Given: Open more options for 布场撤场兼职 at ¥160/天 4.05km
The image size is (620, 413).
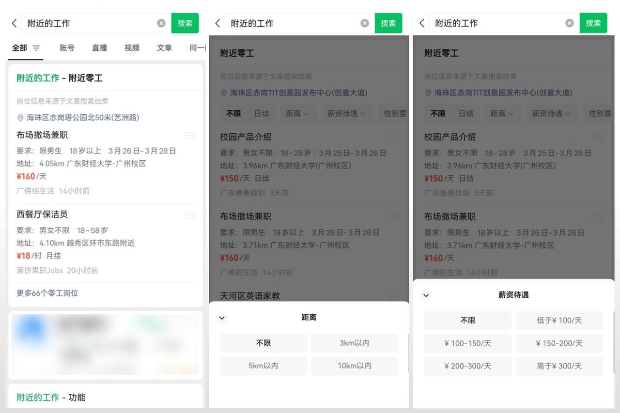Looking at the screenshot, I should click(190, 136).
